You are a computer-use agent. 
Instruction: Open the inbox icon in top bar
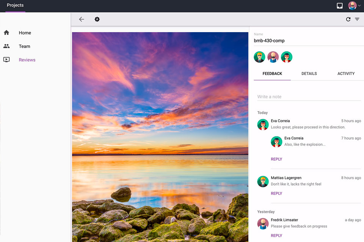tap(340, 6)
